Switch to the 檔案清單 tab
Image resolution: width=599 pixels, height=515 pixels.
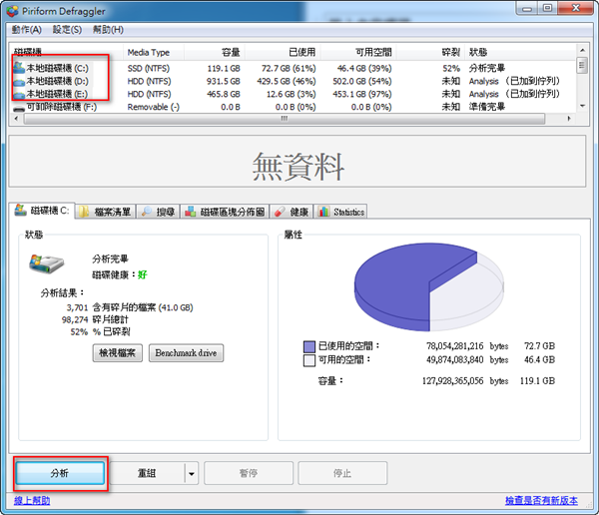point(106,212)
